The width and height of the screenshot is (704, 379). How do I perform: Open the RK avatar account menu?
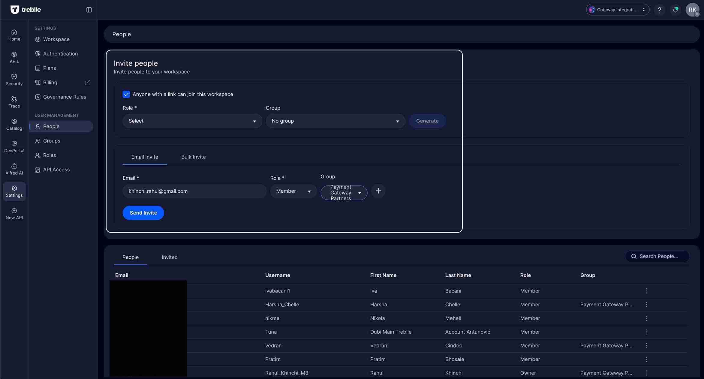click(x=693, y=9)
